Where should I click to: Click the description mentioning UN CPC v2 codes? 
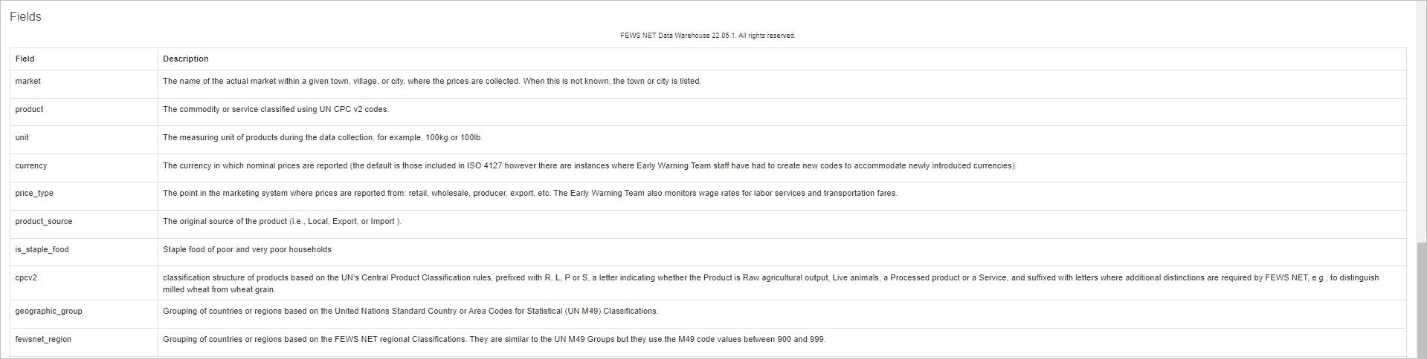tap(276, 109)
